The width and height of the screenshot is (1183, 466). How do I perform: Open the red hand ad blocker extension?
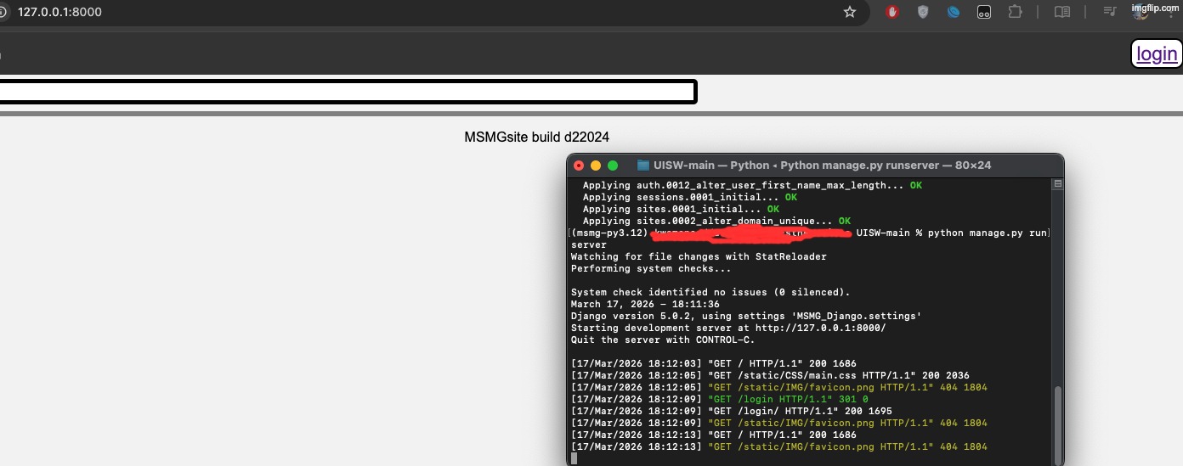click(x=892, y=12)
